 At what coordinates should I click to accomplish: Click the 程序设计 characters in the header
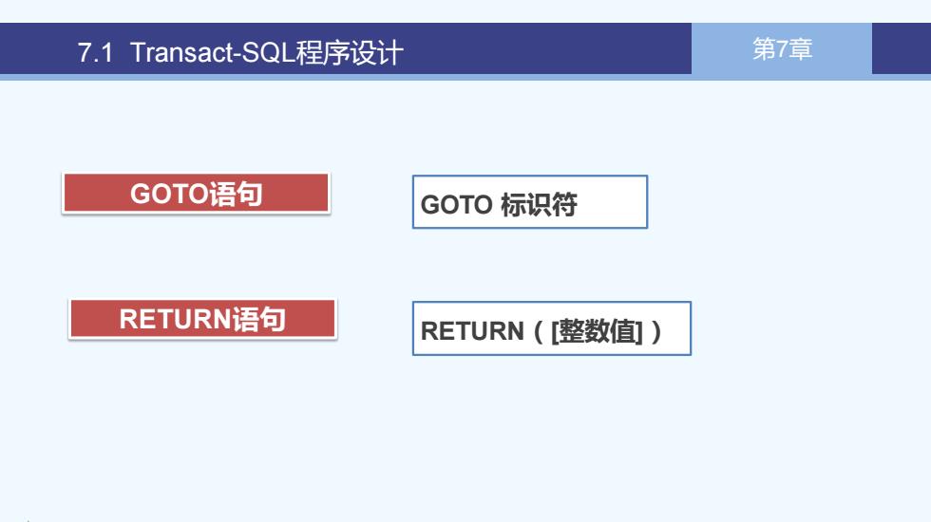point(350,53)
